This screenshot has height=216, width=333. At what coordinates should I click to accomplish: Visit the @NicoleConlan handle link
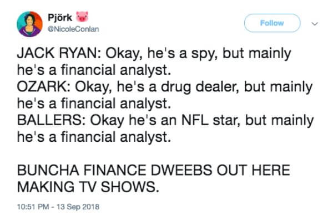73,29
